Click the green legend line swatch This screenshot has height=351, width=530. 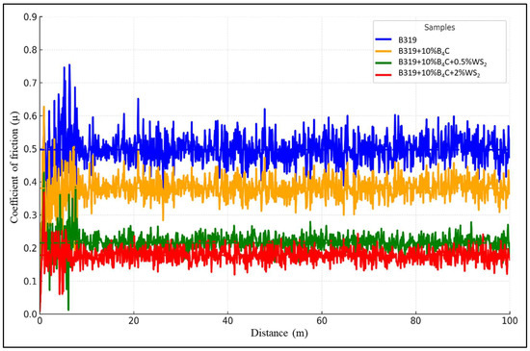[x=384, y=63]
